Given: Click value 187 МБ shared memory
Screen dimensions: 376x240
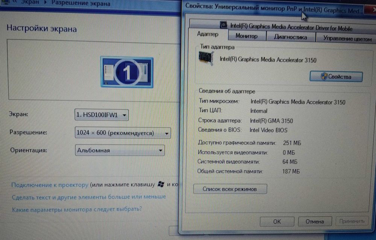Looking at the screenshot, I should 291,172.
